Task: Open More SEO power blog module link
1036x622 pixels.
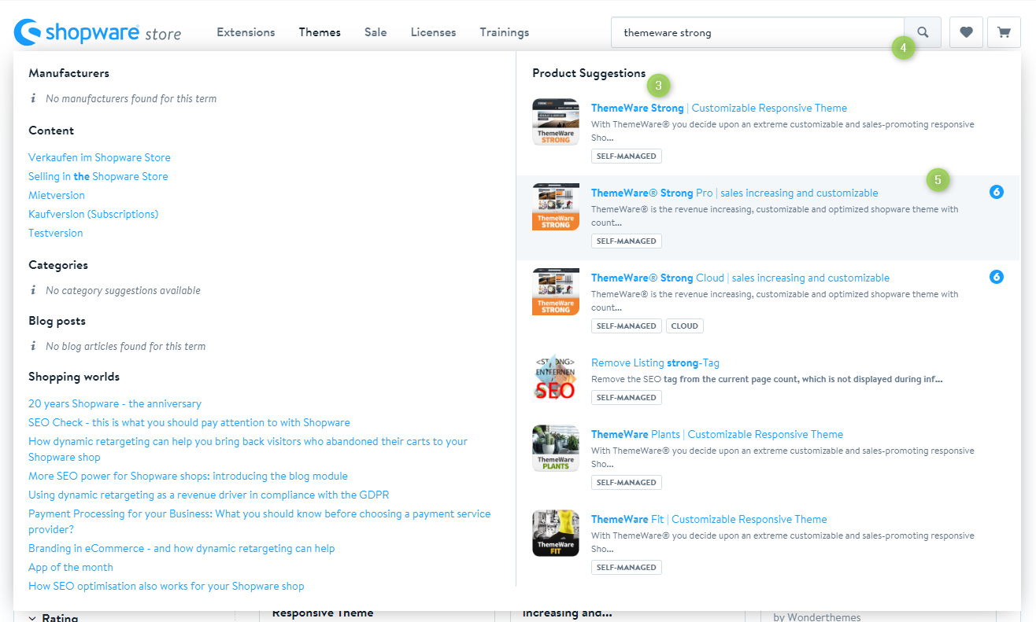Action: (x=188, y=476)
